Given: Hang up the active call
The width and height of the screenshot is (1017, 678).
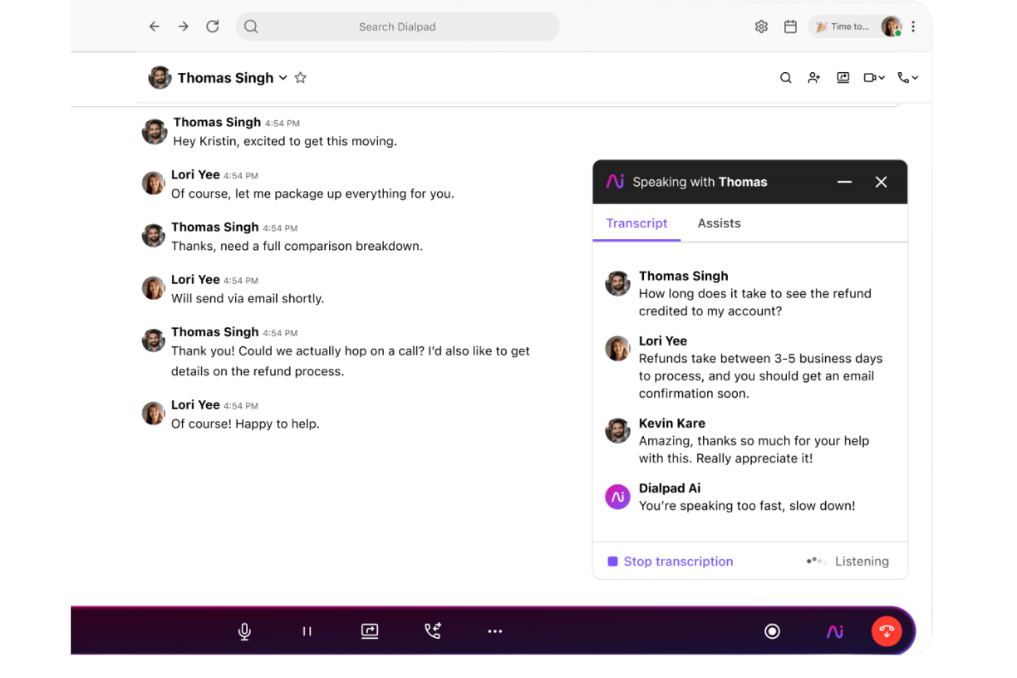Looking at the screenshot, I should (x=886, y=631).
